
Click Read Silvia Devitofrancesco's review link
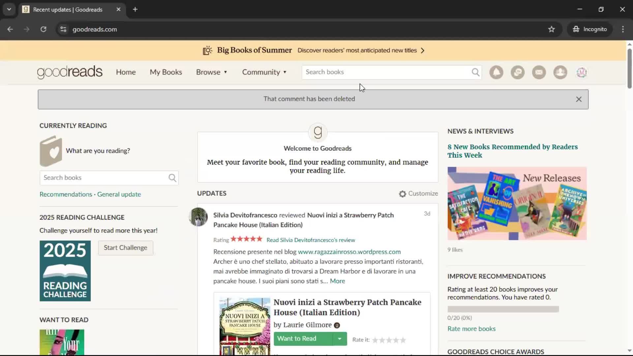click(311, 240)
